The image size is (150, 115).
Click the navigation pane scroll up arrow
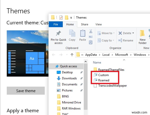[85, 62]
